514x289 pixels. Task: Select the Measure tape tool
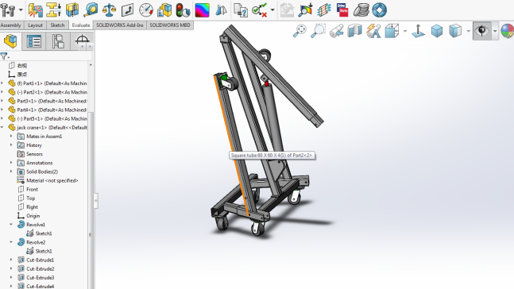[x=91, y=10]
